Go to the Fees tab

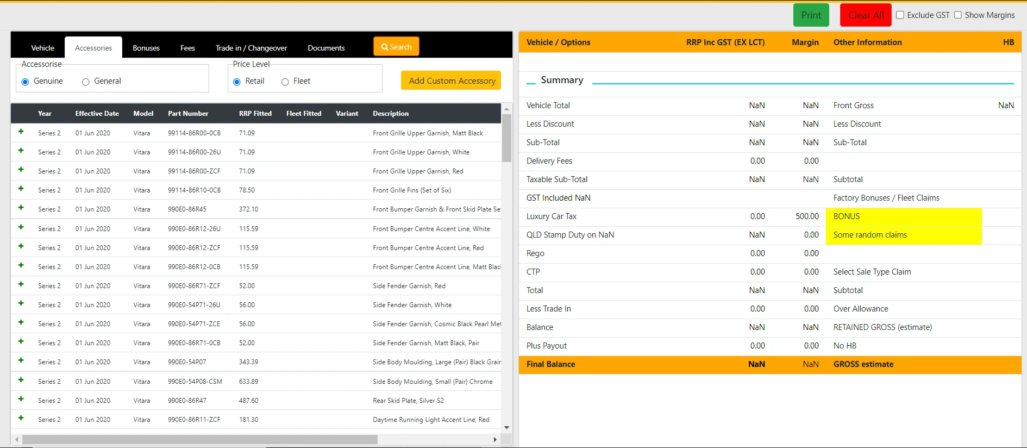click(x=187, y=48)
